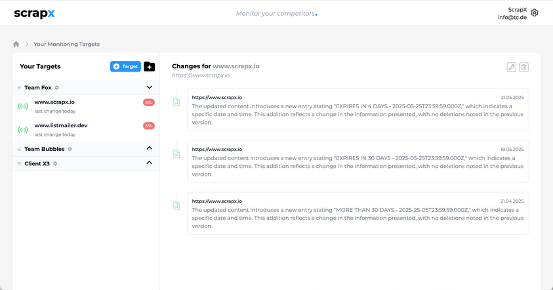Click the Team Fox group label
Viewport: 553px width, 290px height.
pyautogui.click(x=38, y=87)
